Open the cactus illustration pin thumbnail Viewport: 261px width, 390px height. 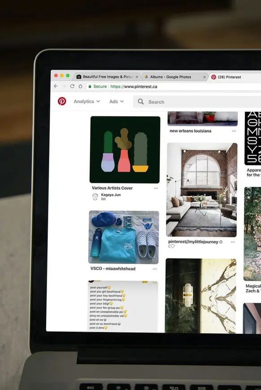coord(125,149)
